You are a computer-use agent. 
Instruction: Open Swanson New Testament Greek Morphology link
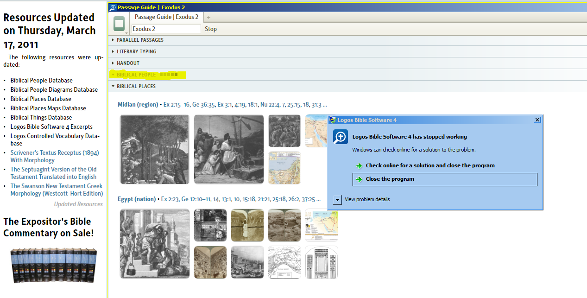[57, 190]
